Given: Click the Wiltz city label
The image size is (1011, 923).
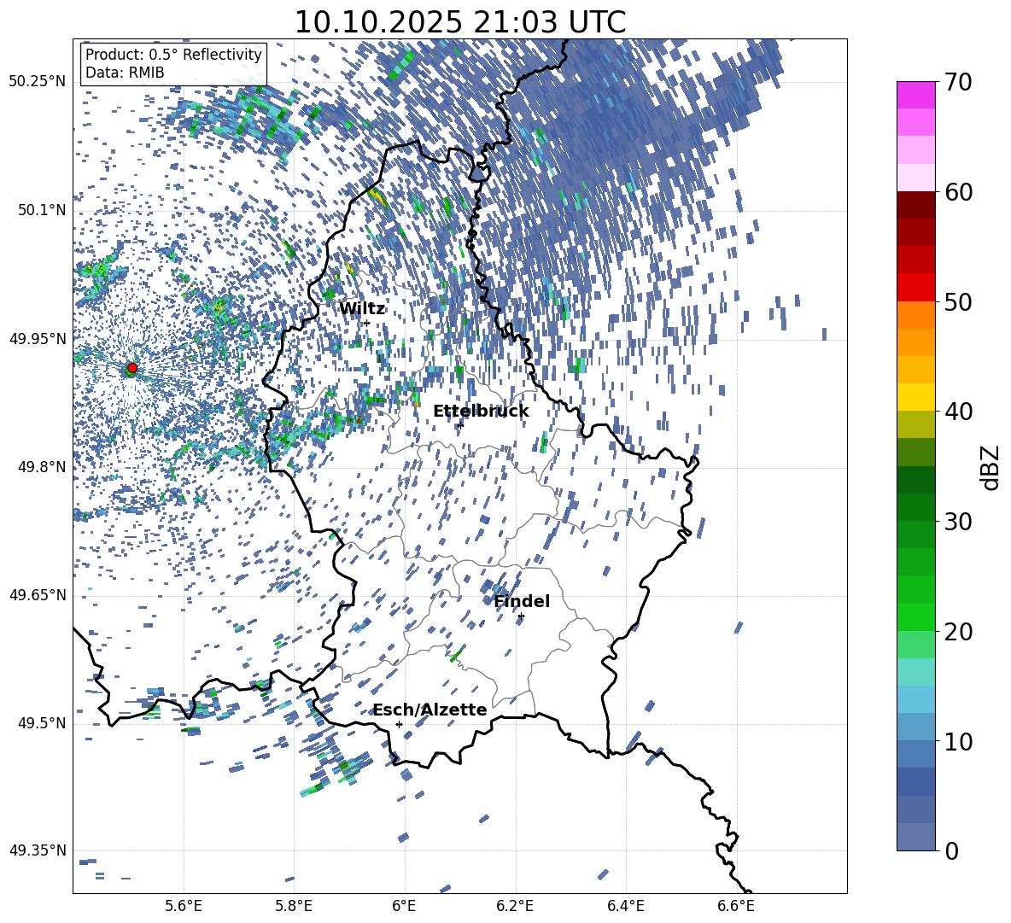Looking at the screenshot, I should tap(362, 308).
